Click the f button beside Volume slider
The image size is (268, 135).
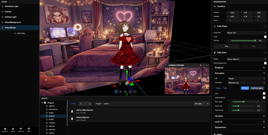point(229,41)
